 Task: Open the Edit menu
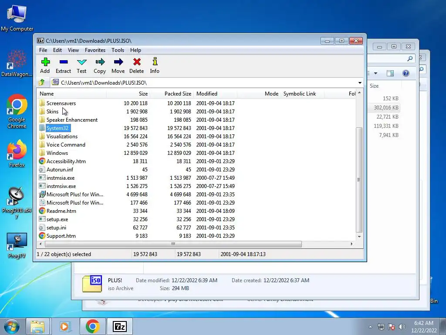pos(57,50)
